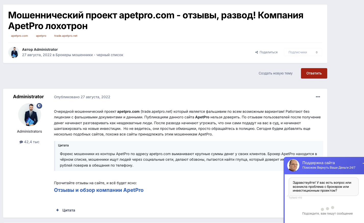Image resolution: width=364 pixels, height=223 pixels.
Task: Click the Поддержка сайта chat header
Action: point(319,163)
